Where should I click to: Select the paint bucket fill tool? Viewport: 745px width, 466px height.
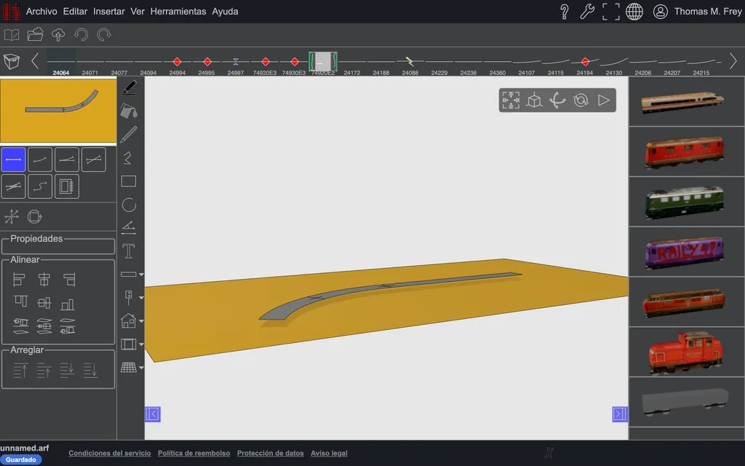[x=129, y=111]
